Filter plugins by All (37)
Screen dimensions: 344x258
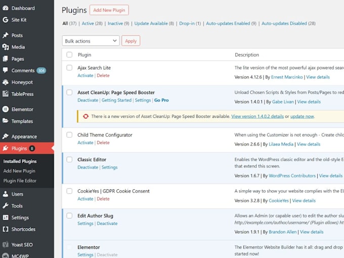pyautogui.click(x=69, y=23)
